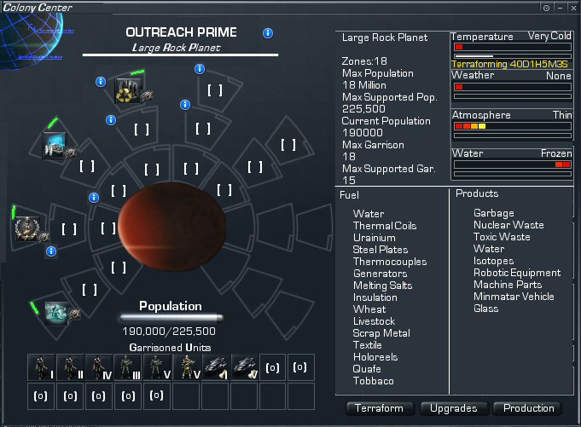Image resolution: width=581 pixels, height=427 pixels.
Task: Click the 190,000/225,500 population count text
Action: click(169, 332)
